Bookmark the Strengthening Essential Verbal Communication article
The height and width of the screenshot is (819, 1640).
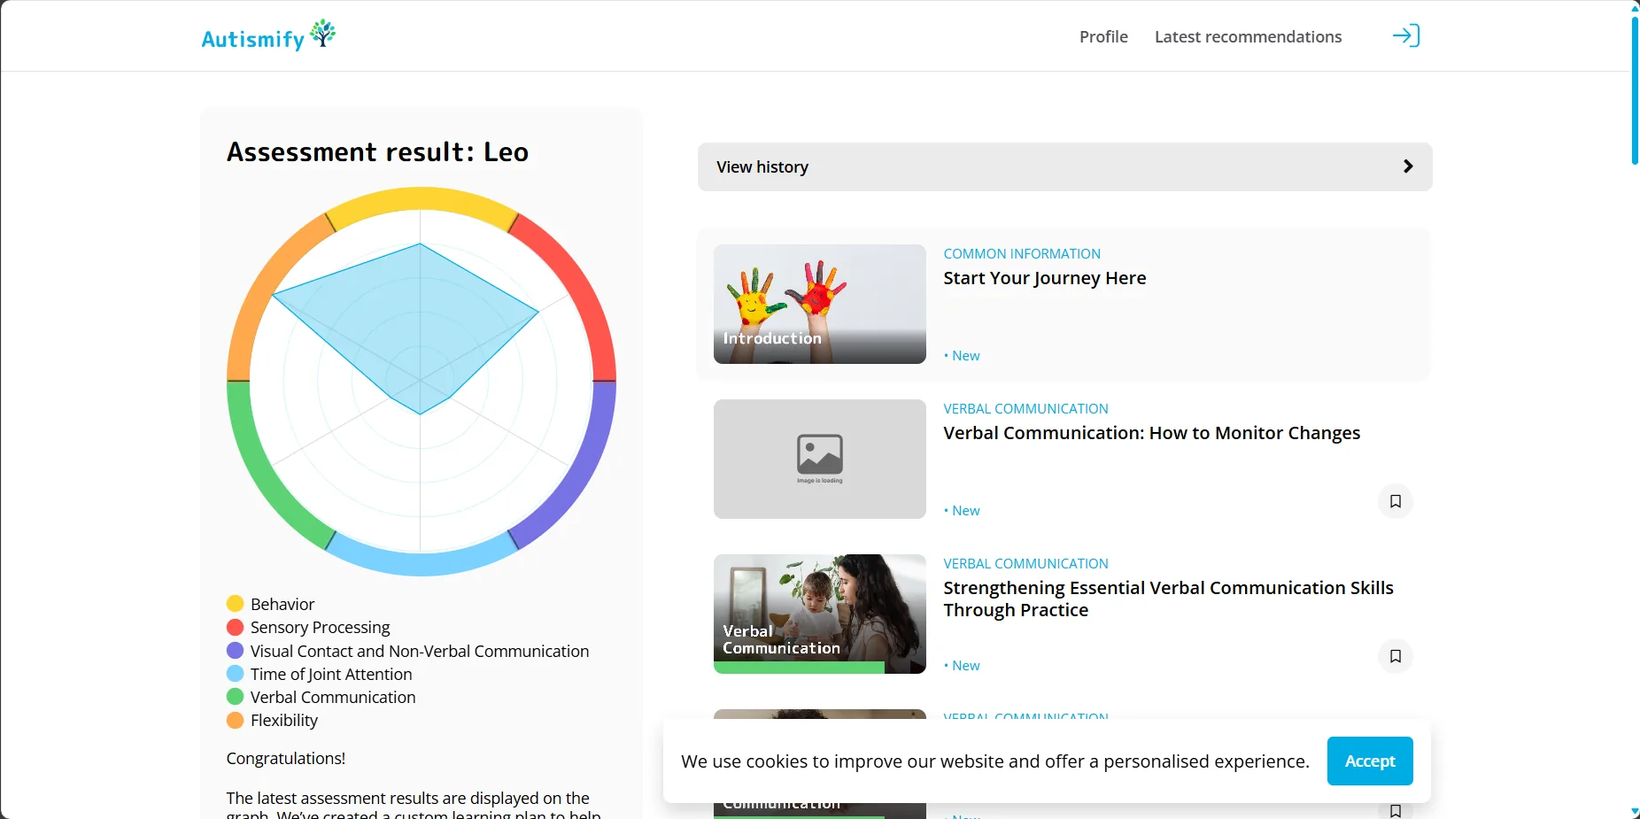point(1395,656)
